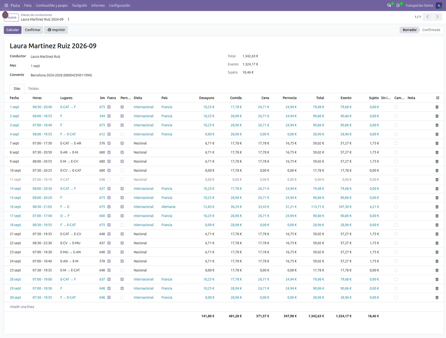Open the apps grid menu icon

point(6,5)
